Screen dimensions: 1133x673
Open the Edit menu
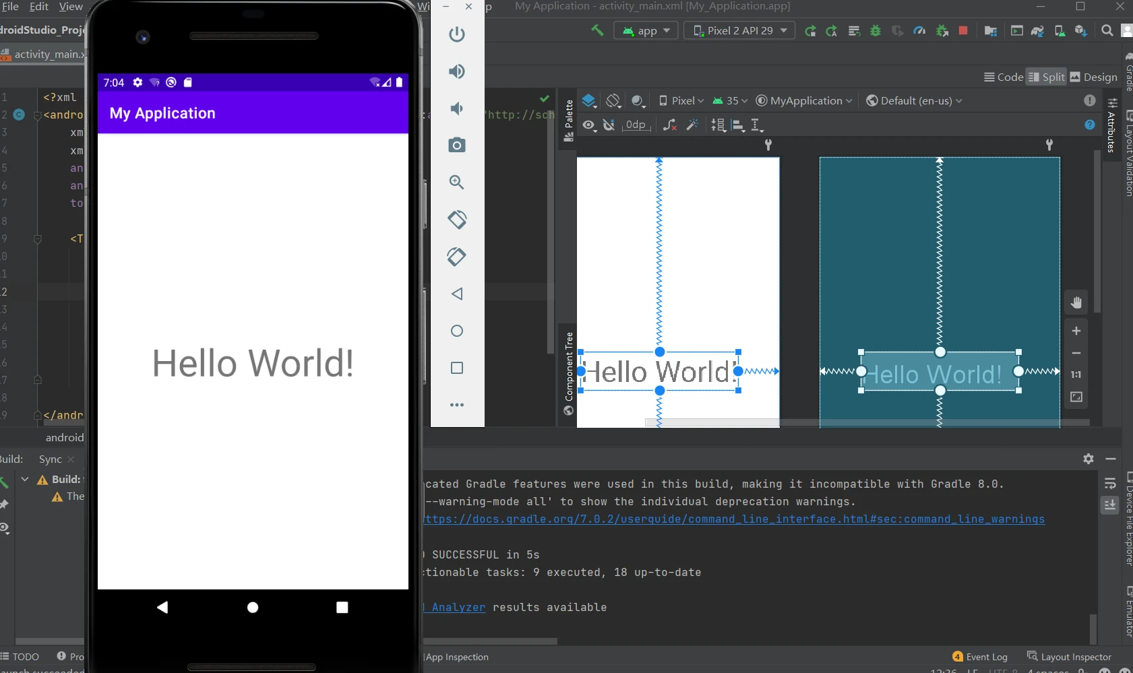point(38,7)
